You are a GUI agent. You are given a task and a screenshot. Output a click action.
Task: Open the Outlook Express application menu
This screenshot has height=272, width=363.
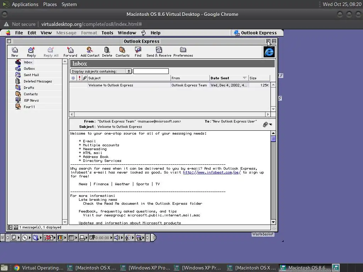[255, 33]
